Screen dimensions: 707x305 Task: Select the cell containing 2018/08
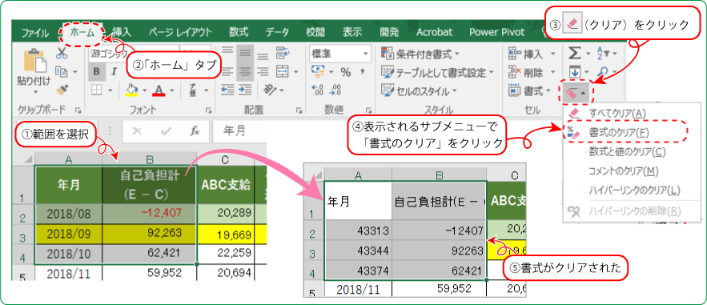pyautogui.click(x=69, y=213)
